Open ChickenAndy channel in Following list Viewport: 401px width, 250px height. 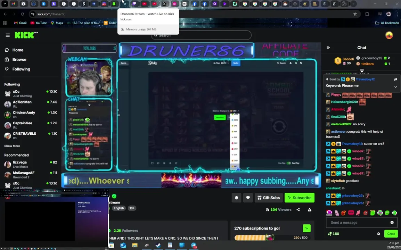pos(31,115)
